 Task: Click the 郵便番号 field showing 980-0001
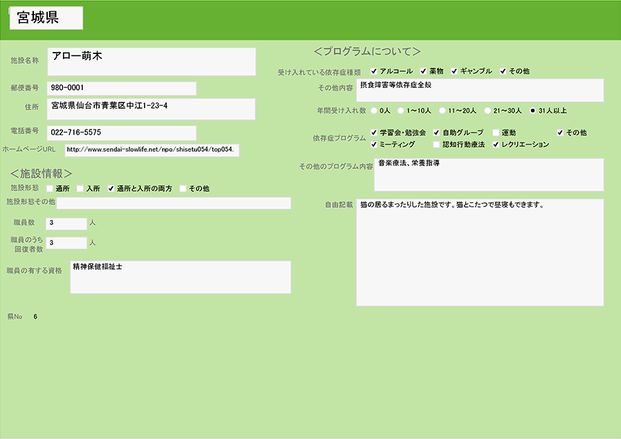pyautogui.click(x=121, y=88)
